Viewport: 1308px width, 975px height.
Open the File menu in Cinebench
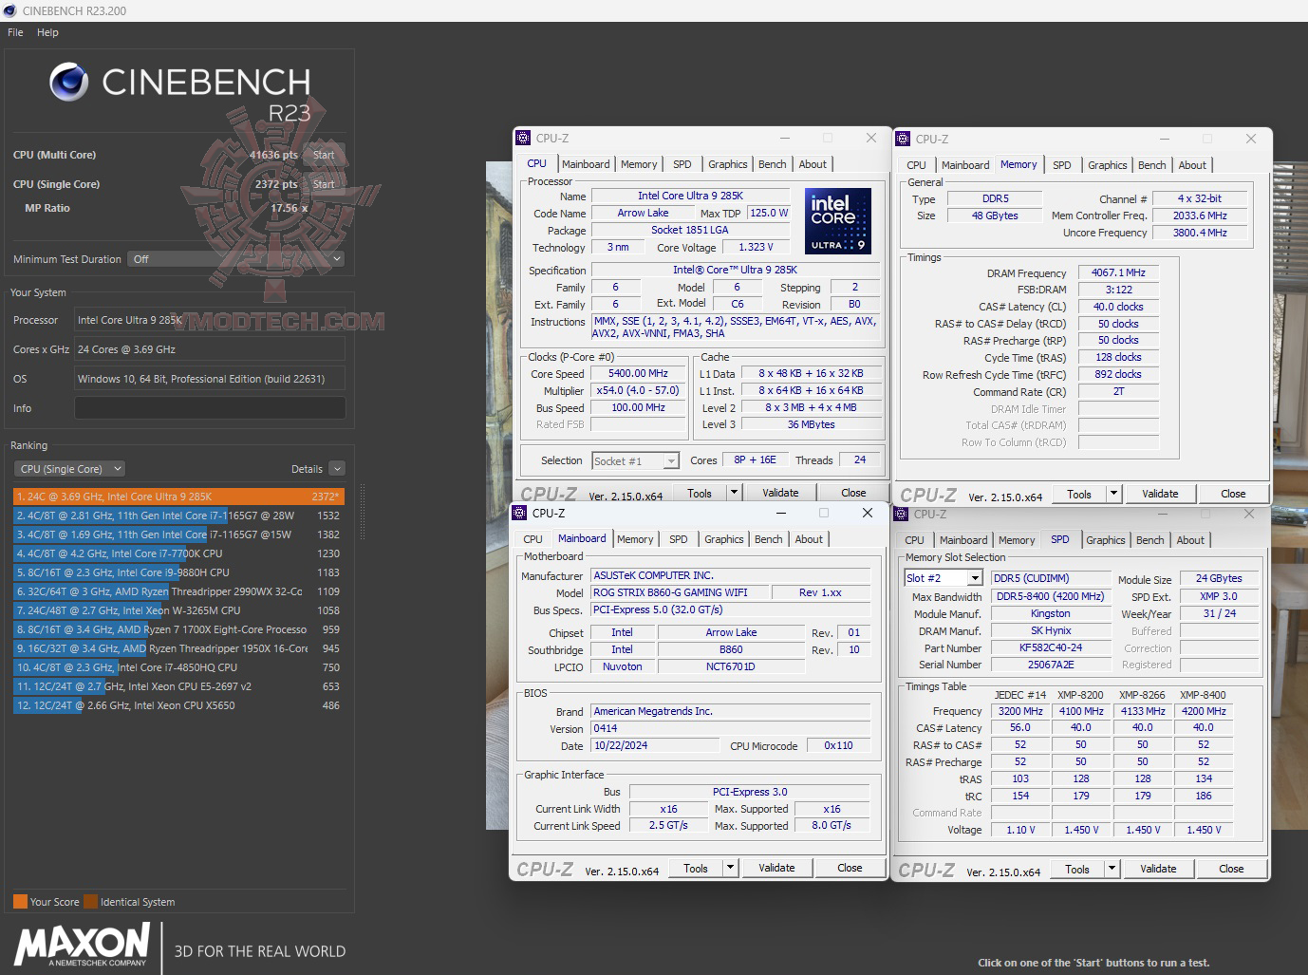click(x=14, y=31)
